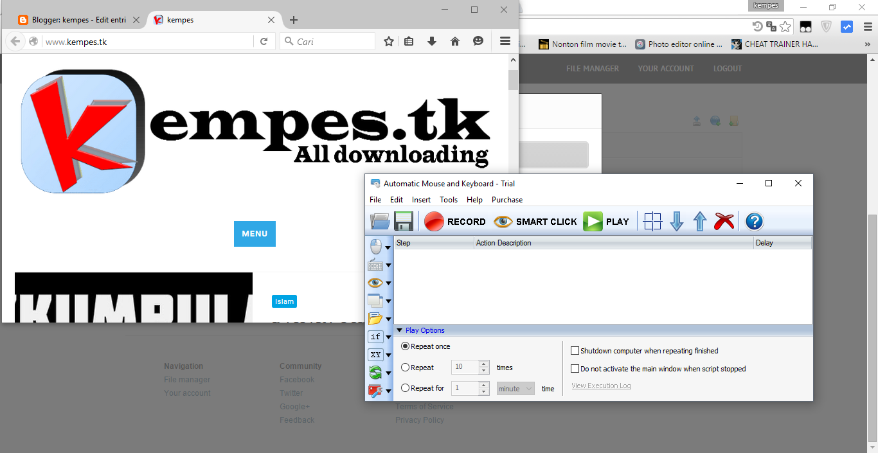Click the open-folder file action icon in the side panel
This screenshot has width=878, height=453.
[375, 319]
